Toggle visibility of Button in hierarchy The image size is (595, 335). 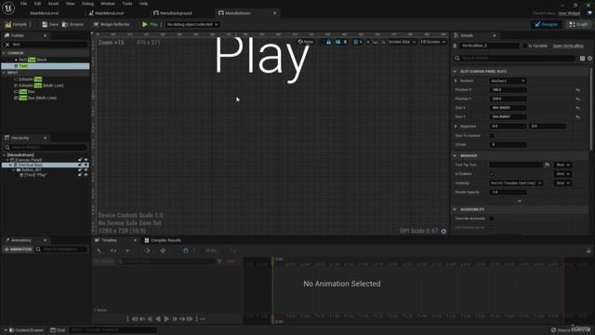86,169
